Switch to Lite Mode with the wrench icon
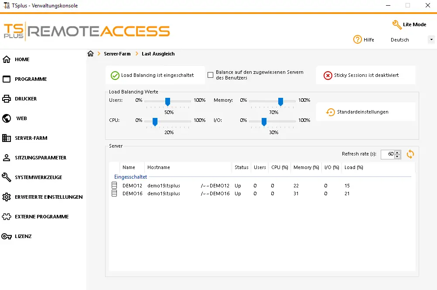 click(397, 24)
